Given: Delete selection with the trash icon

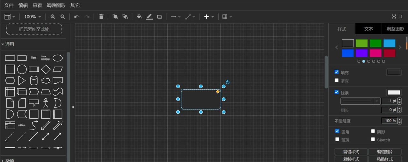Looking at the screenshot, I should (x=101, y=17).
